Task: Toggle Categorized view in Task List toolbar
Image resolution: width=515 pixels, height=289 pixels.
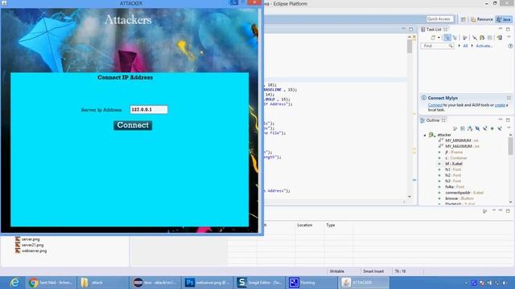Action: tap(447, 38)
